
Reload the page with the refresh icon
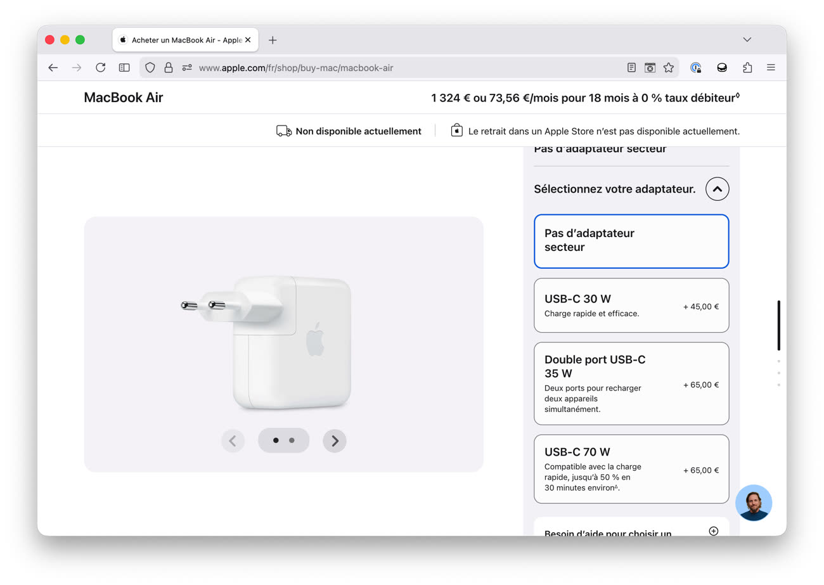(x=100, y=68)
